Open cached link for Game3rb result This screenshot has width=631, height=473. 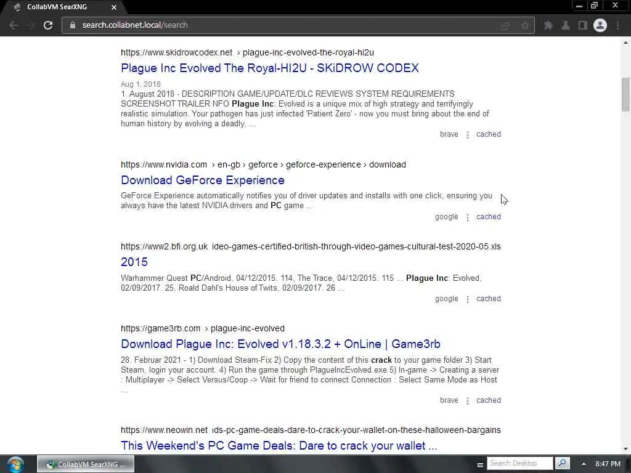tap(489, 400)
